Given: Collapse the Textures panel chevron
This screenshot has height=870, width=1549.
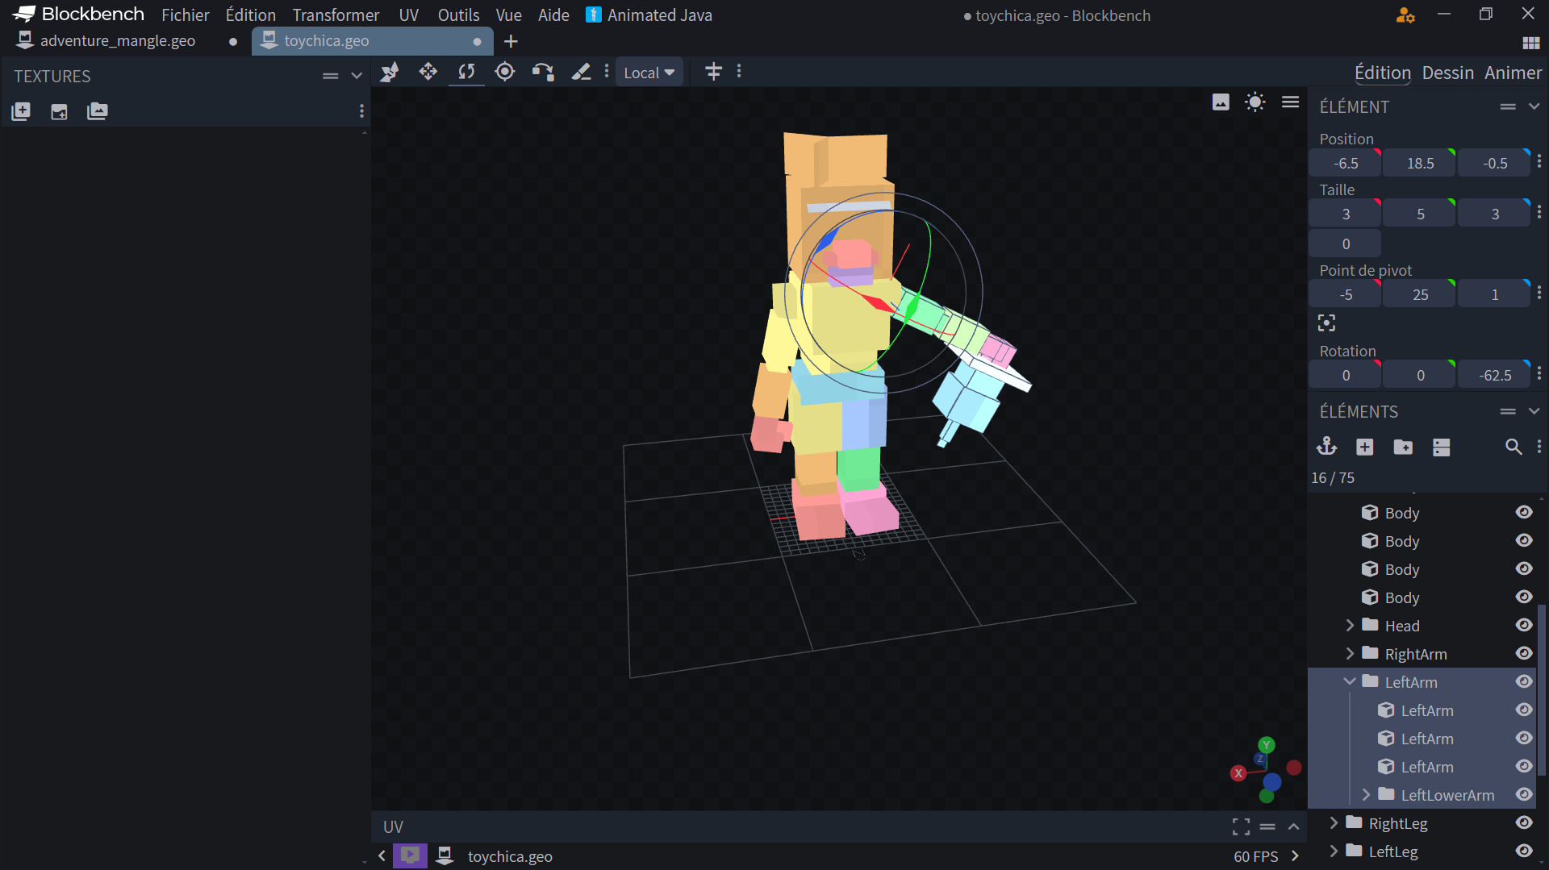Looking at the screenshot, I should [357, 76].
